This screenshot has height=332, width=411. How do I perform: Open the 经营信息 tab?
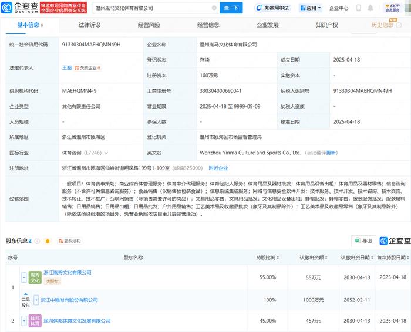click(x=208, y=25)
